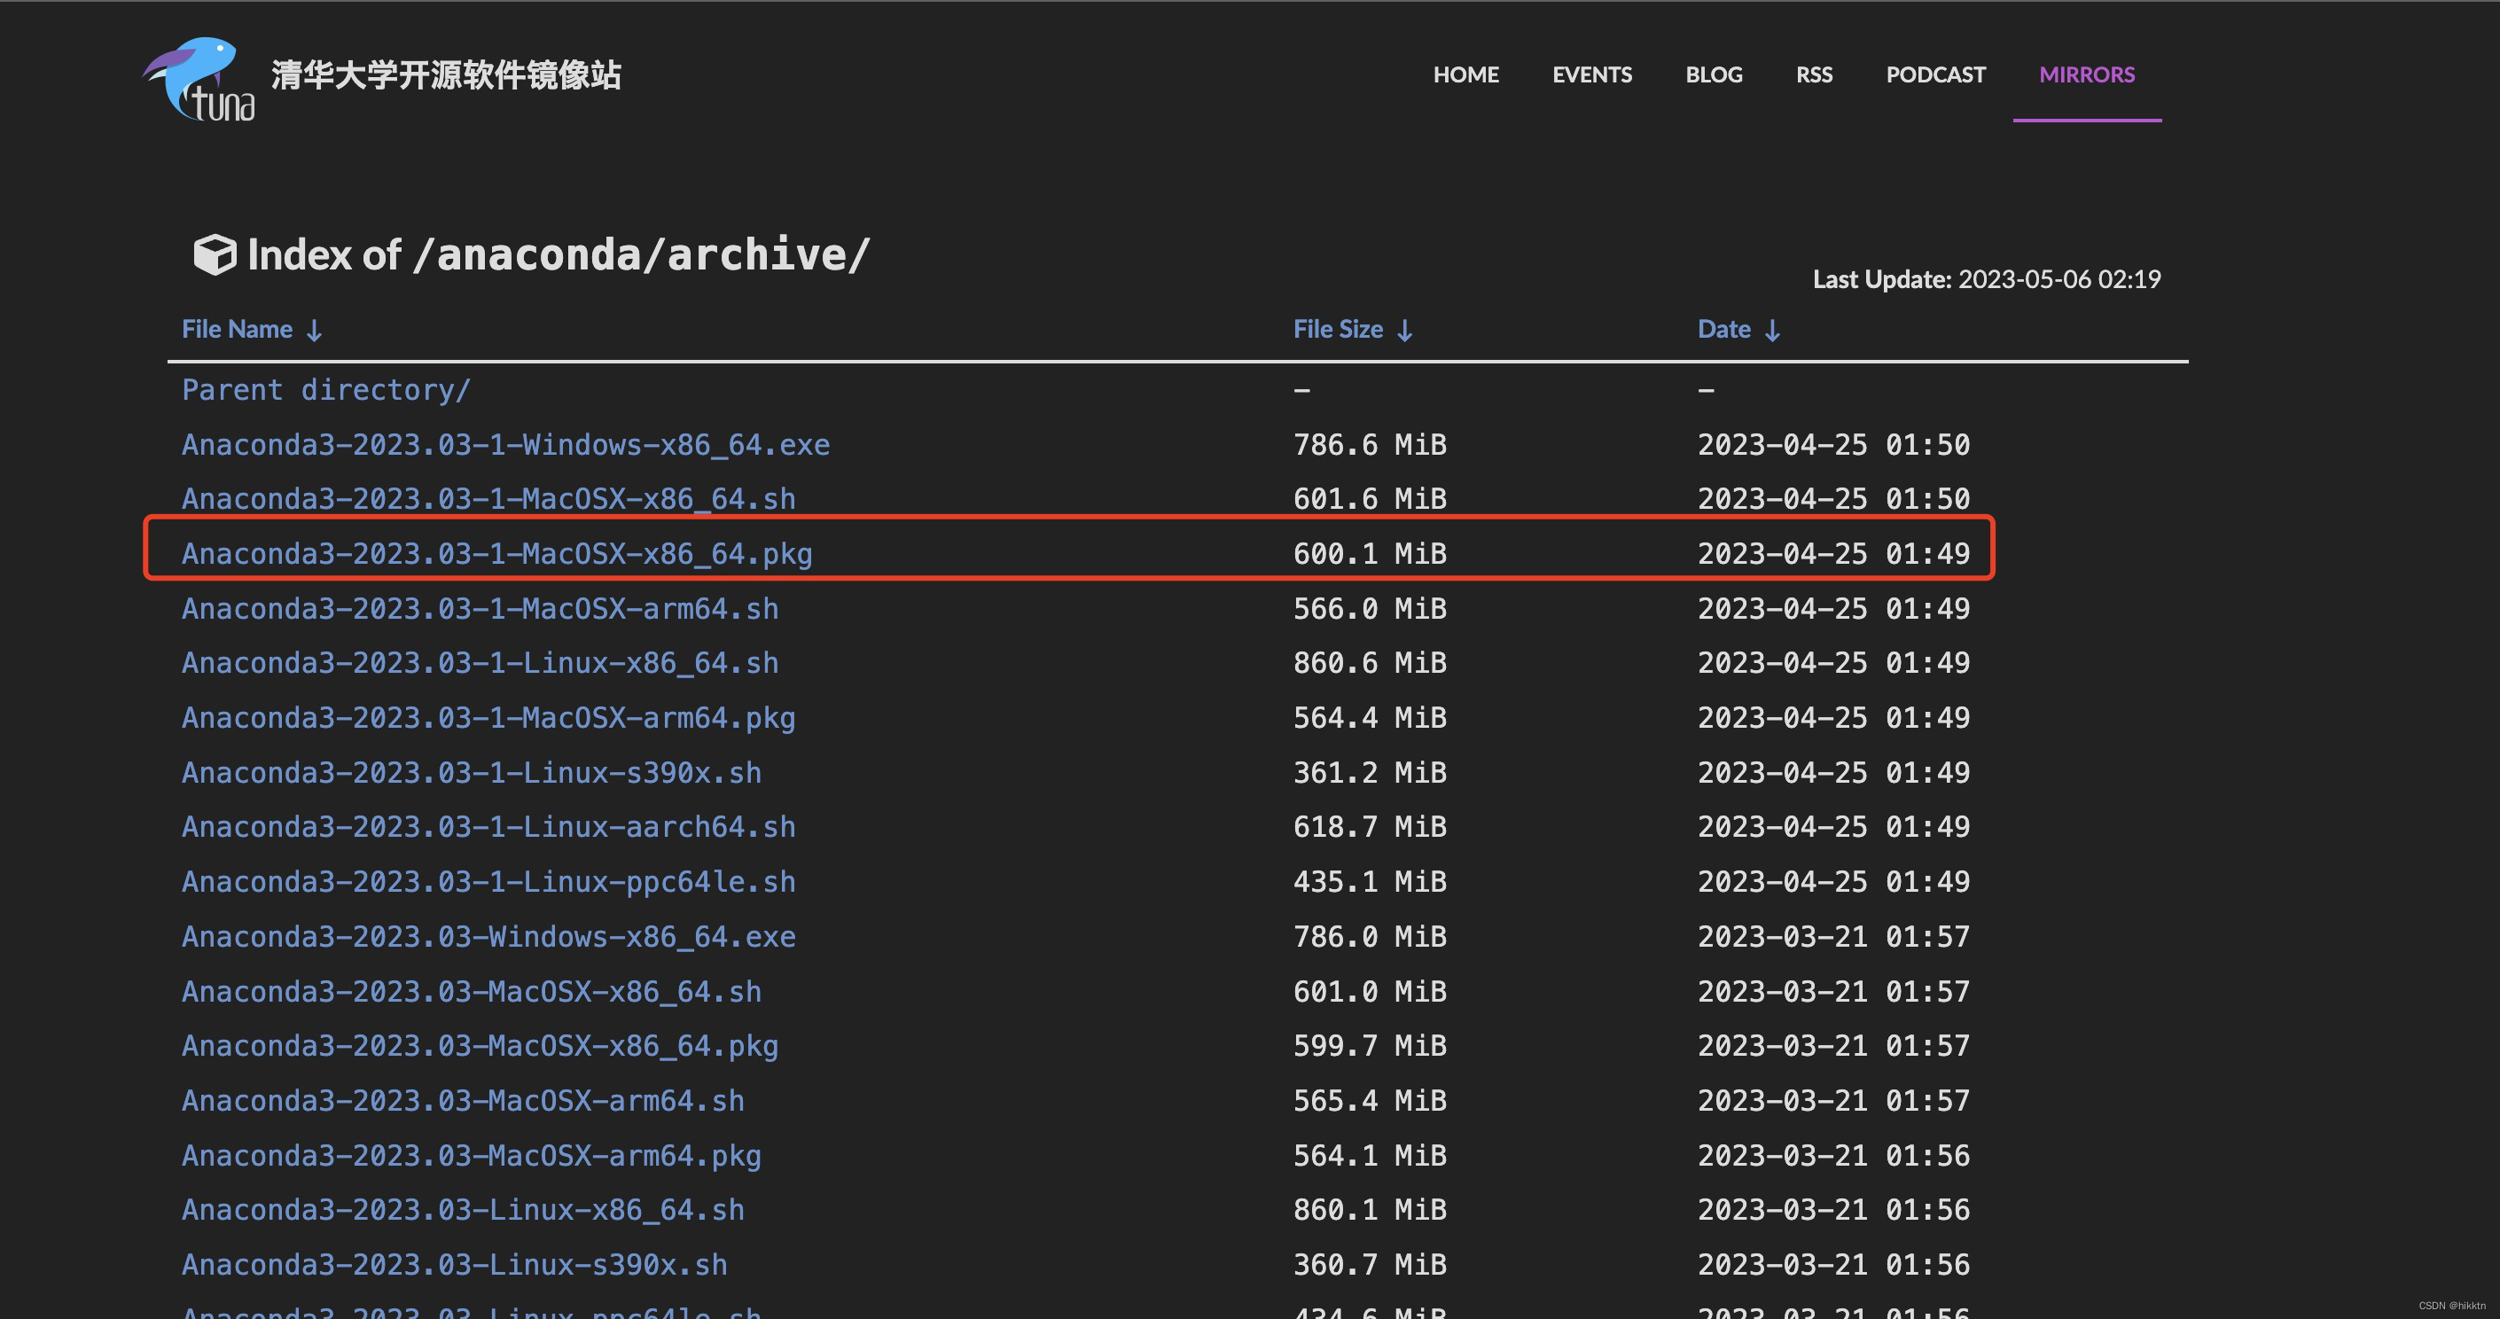Click the 566.0 MiB size value
Screen dimensions: 2500x1319
pyautogui.click(x=1370, y=609)
